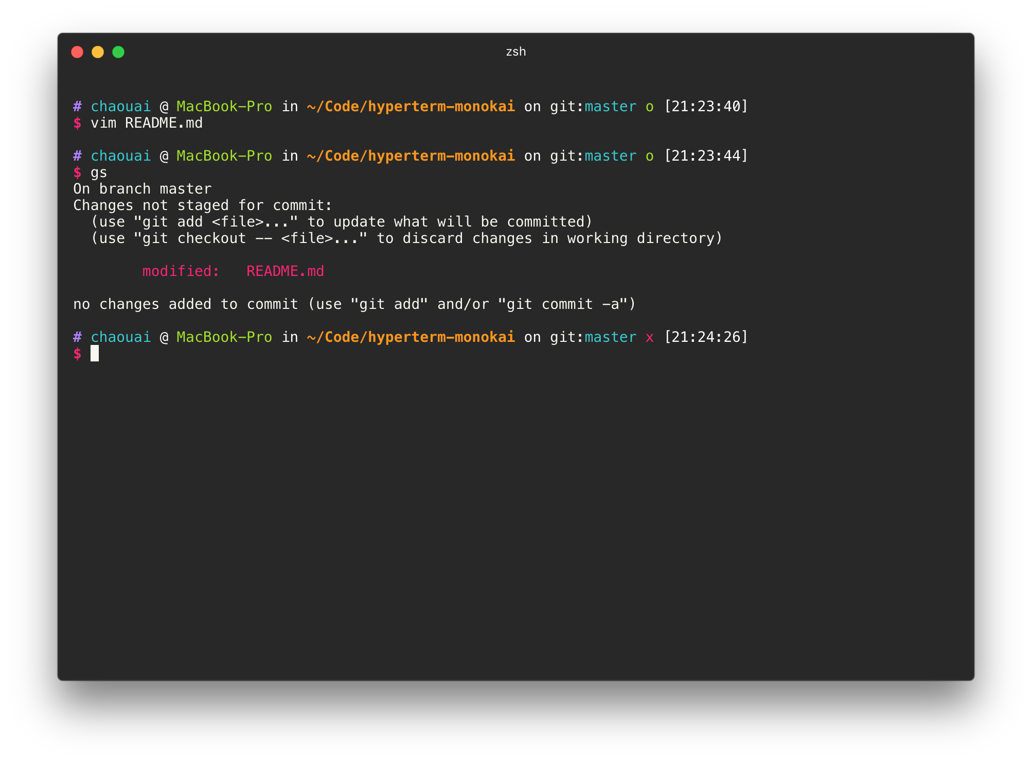Click the timestamp [21:24:26]
Viewport: 1032px width, 763px height.
[x=705, y=337]
